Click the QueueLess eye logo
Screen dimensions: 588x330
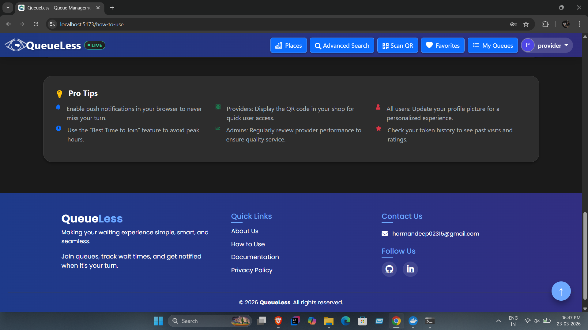tap(15, 45)
